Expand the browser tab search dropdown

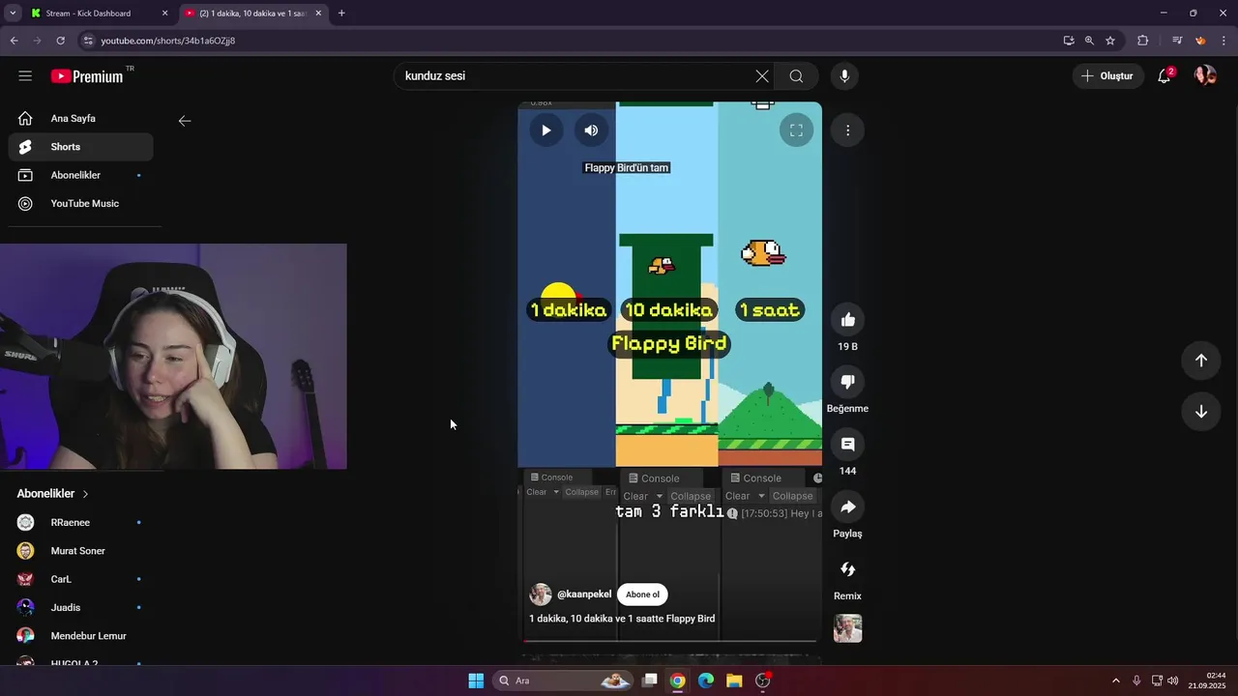tap(13, 14)
